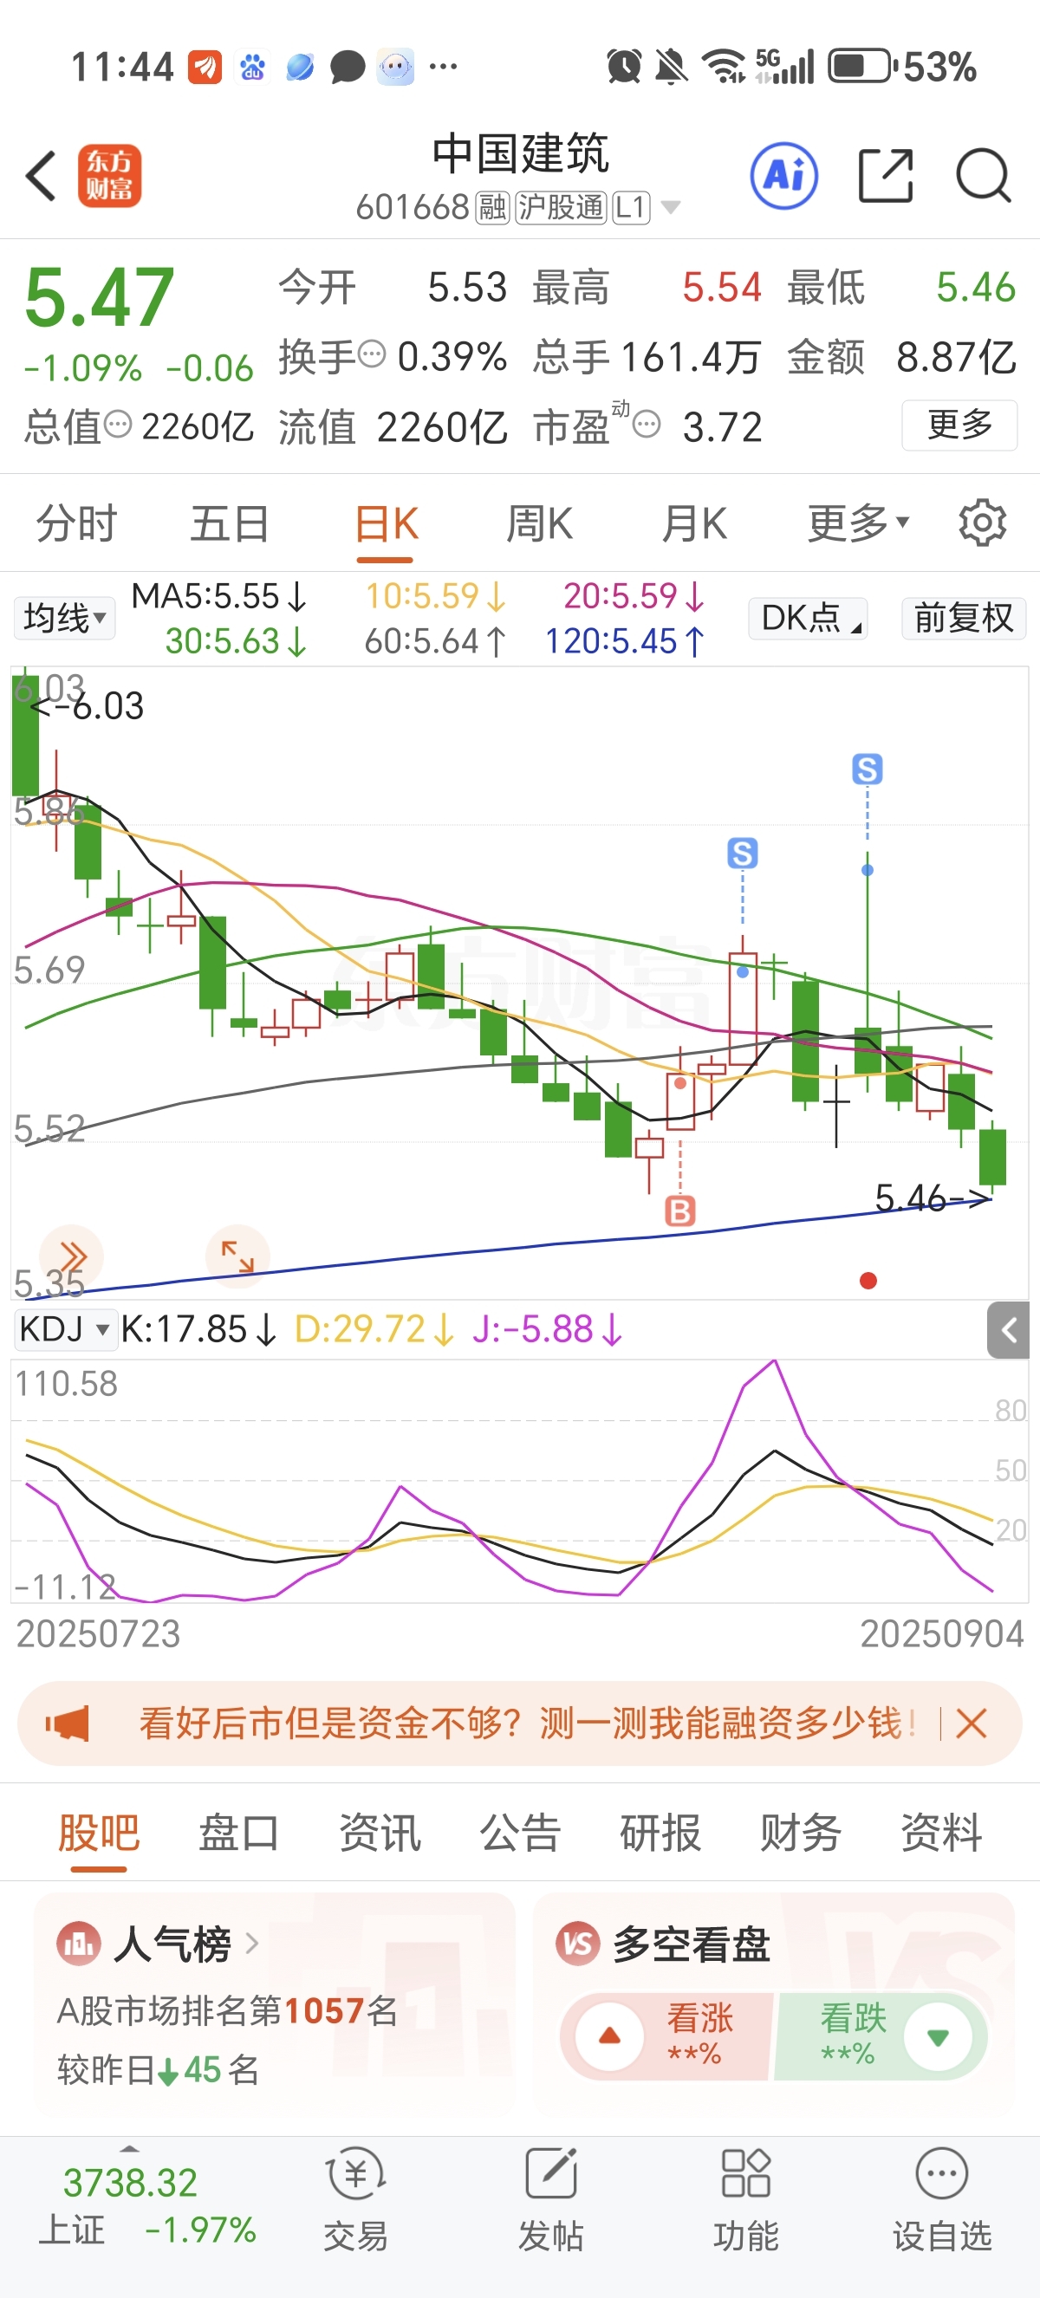This screenshot has height=2298, width=1040.
Task: Open the DK点 dropdown
Action: click(x=808, y=617)
